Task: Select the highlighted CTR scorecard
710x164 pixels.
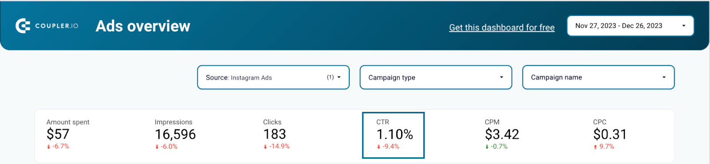Action: click(393, 135)
